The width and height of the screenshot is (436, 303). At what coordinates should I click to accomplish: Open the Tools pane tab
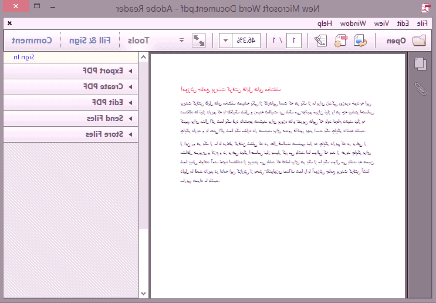[x=138, y=41]
